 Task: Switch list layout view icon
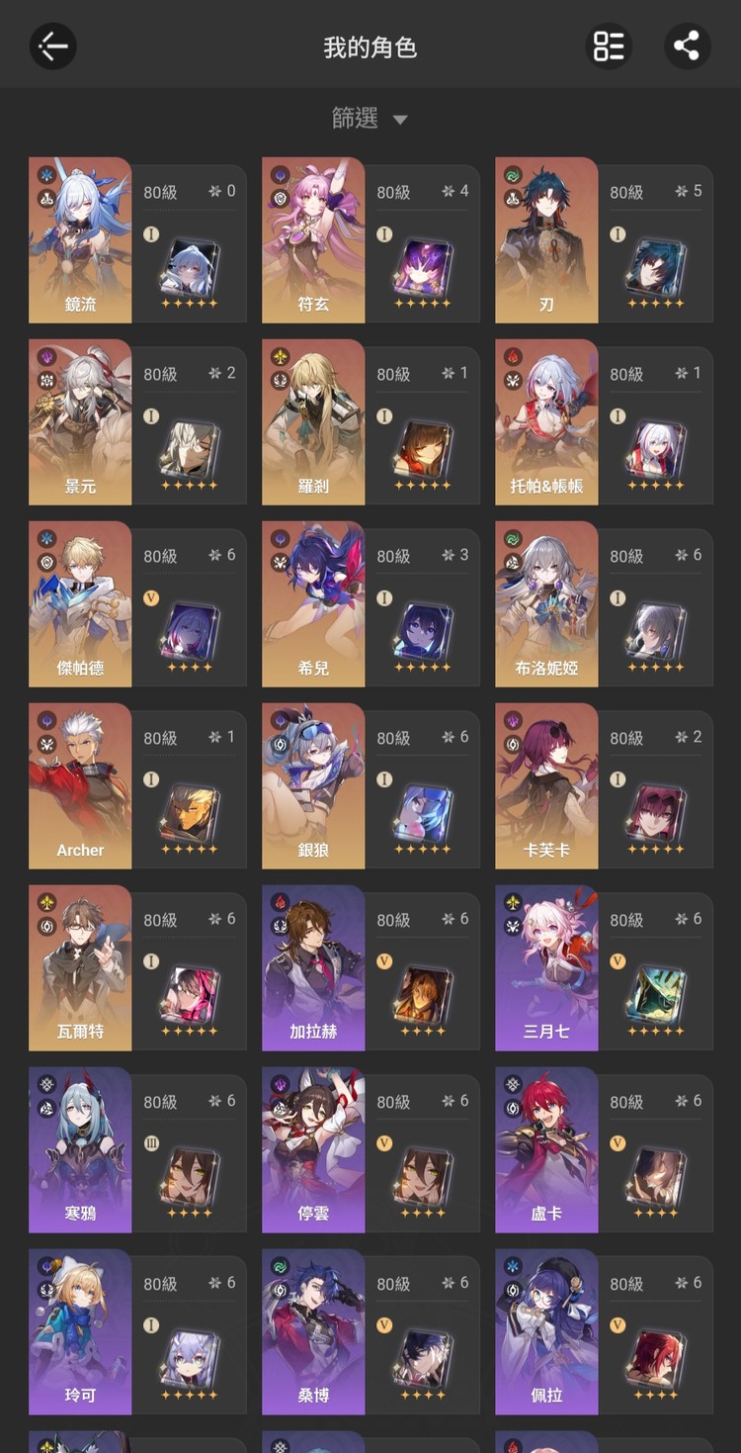609,45
